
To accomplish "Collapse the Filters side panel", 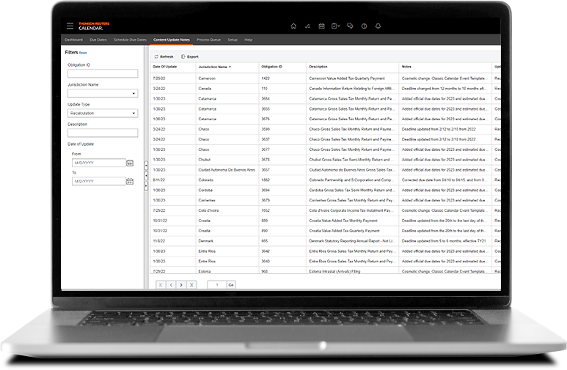I will pyautogui.click(x=146, y=176).
